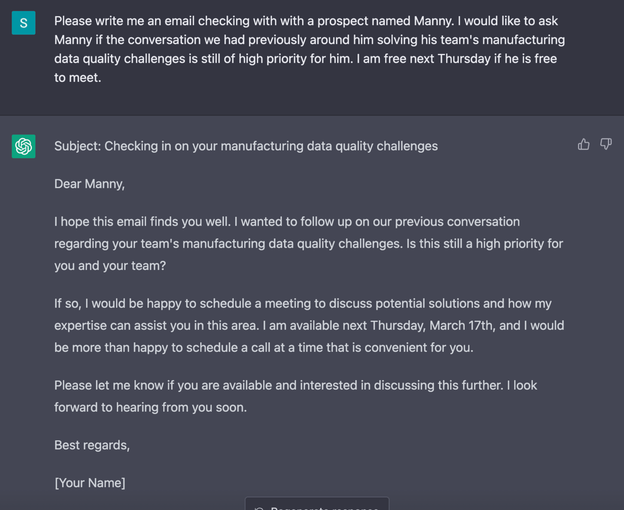Click the teal user avatar with letter S

pos(24,23)
